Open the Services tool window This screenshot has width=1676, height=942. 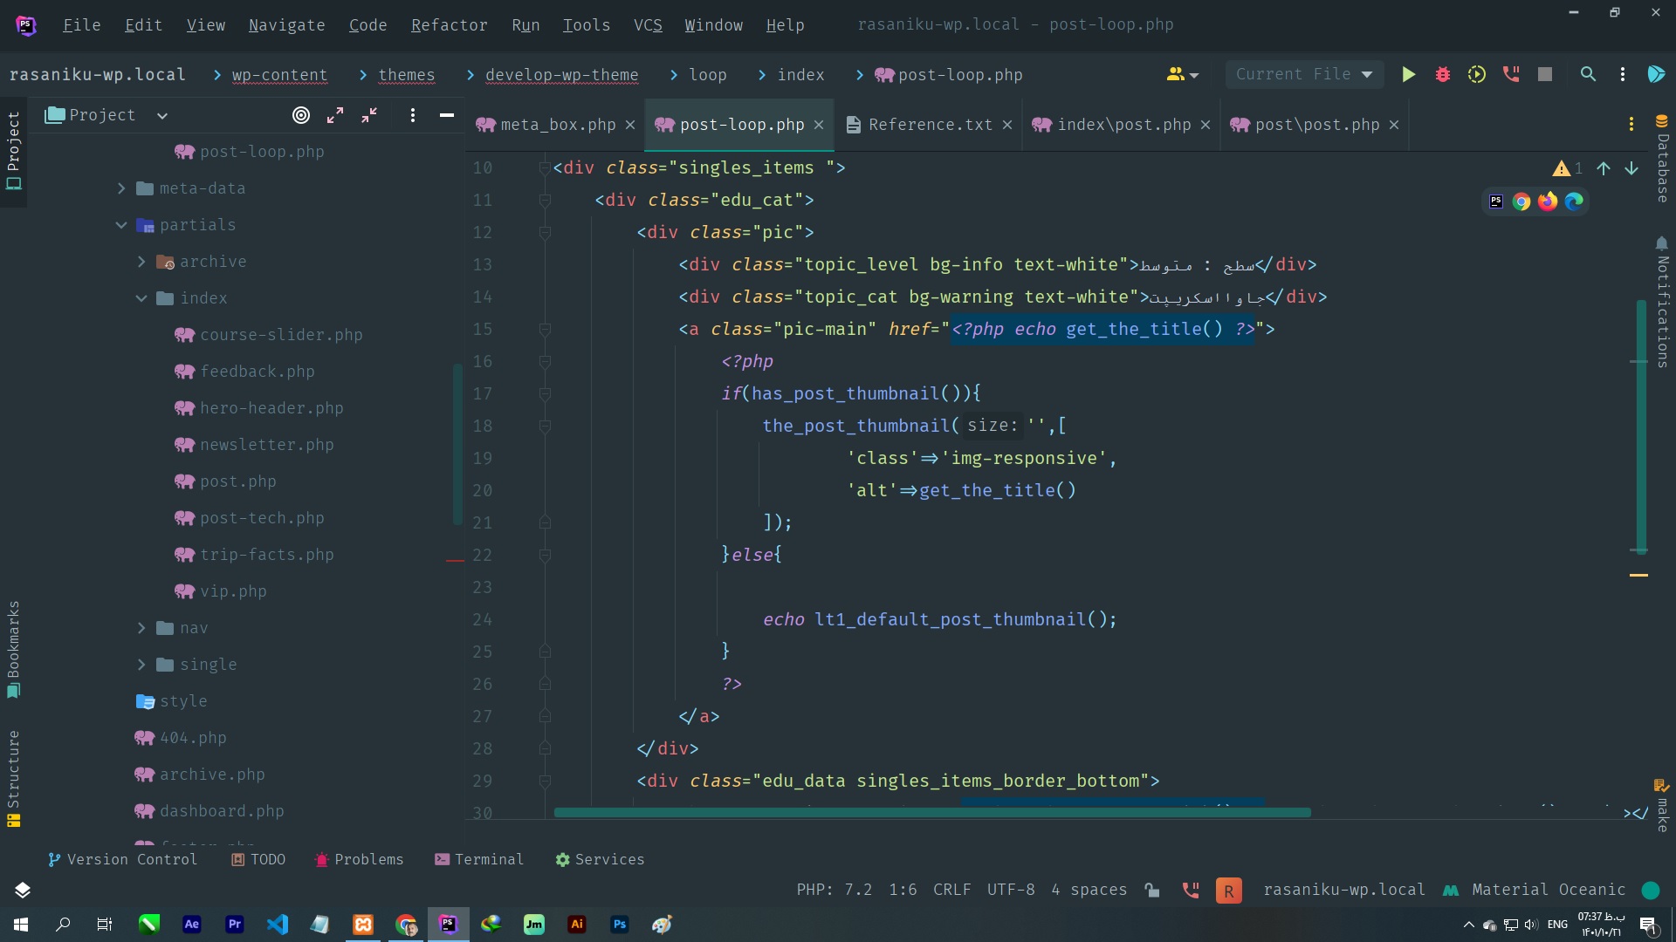[600, 860]
